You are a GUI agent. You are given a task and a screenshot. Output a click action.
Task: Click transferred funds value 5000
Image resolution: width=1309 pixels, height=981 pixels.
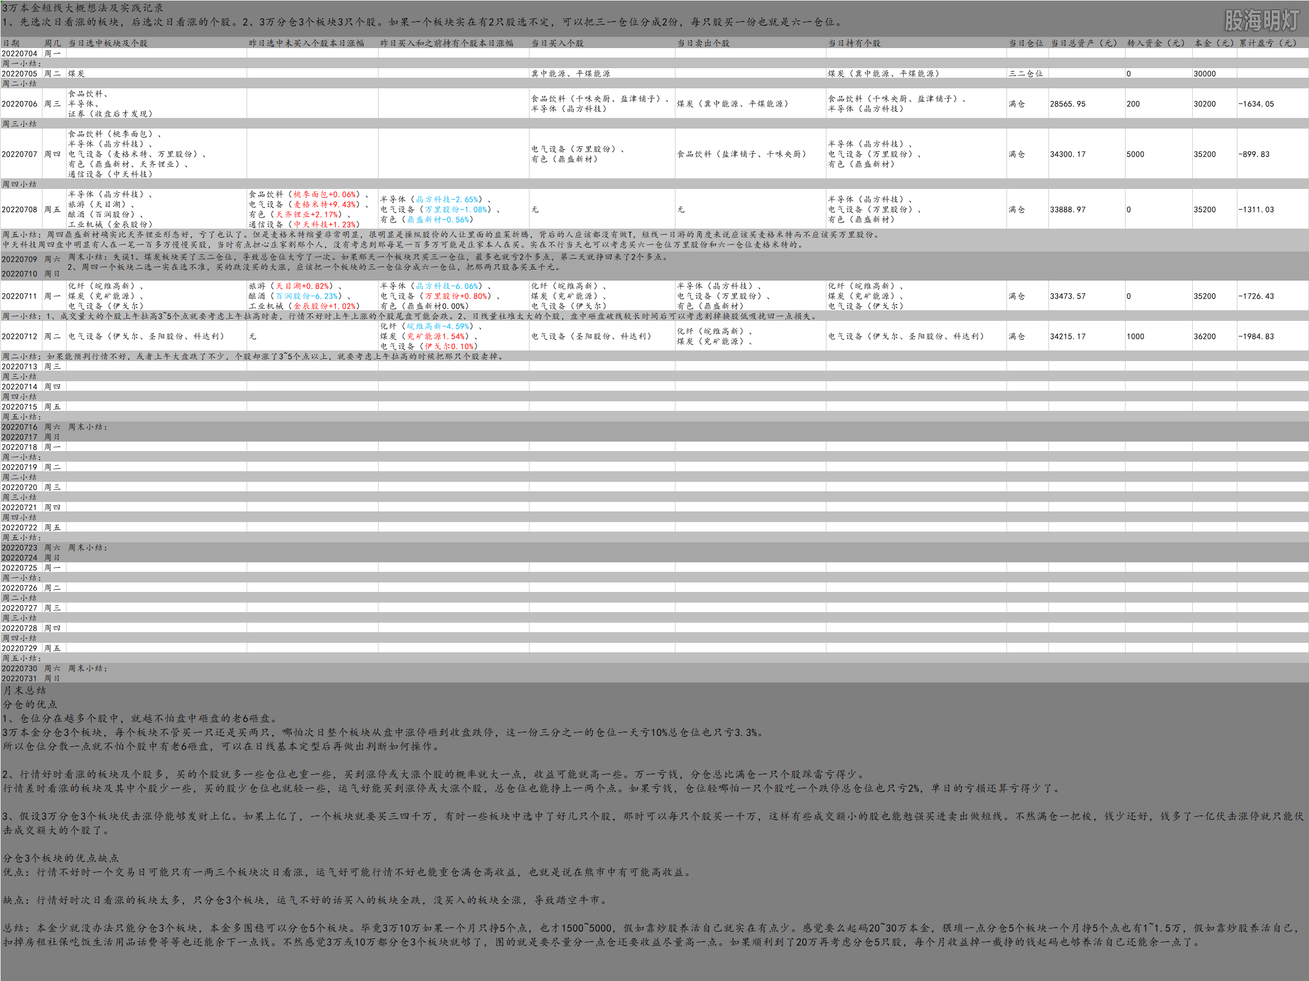click(1135, 154)
